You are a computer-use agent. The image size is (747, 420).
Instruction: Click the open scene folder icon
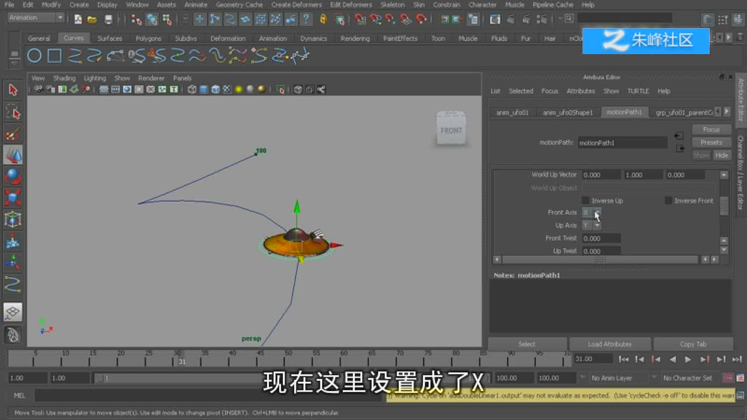(x=92, y=19)
